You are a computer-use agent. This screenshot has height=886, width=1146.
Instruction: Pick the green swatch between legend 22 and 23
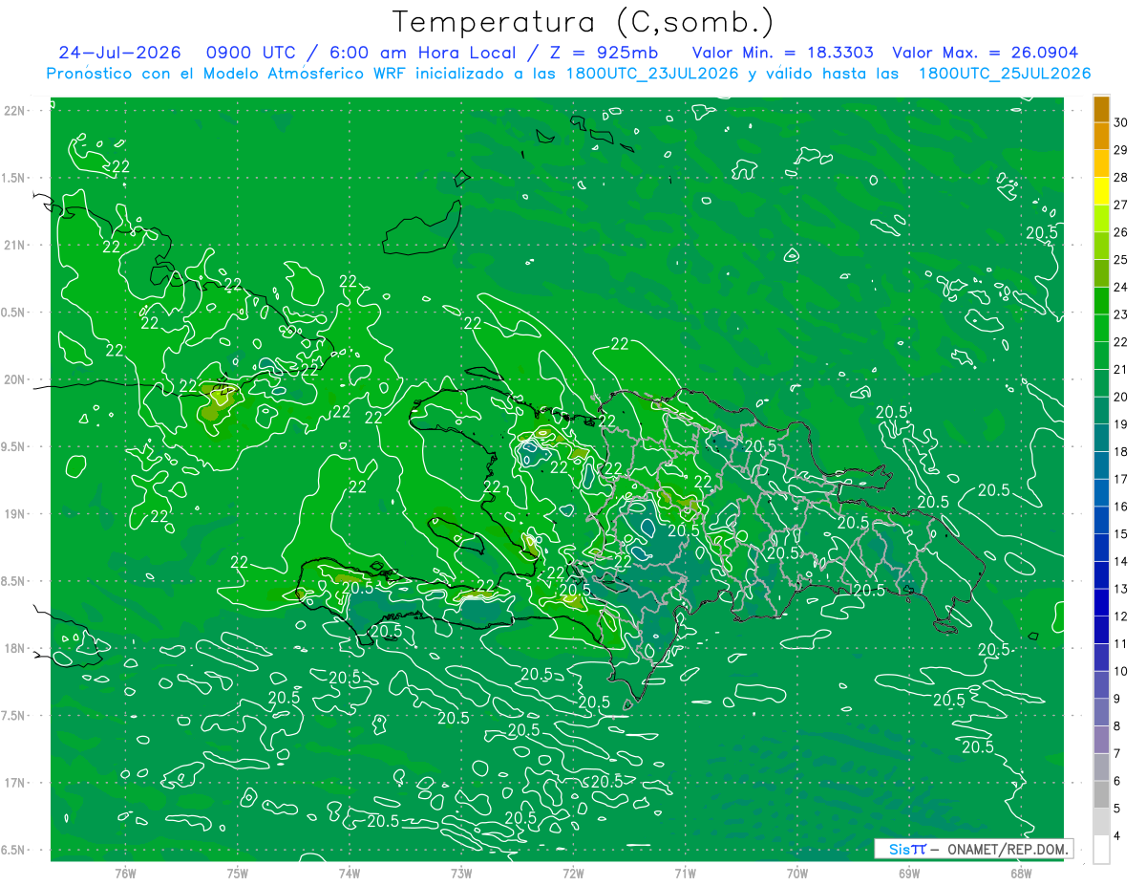tap(1101, 328)
